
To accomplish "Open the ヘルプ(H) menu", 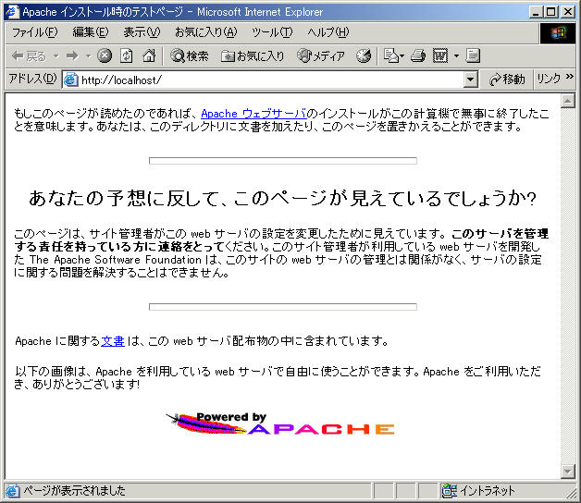I will coord(328,32).
